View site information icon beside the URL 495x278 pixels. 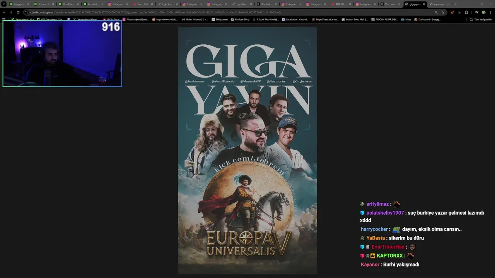click(27, 12)
